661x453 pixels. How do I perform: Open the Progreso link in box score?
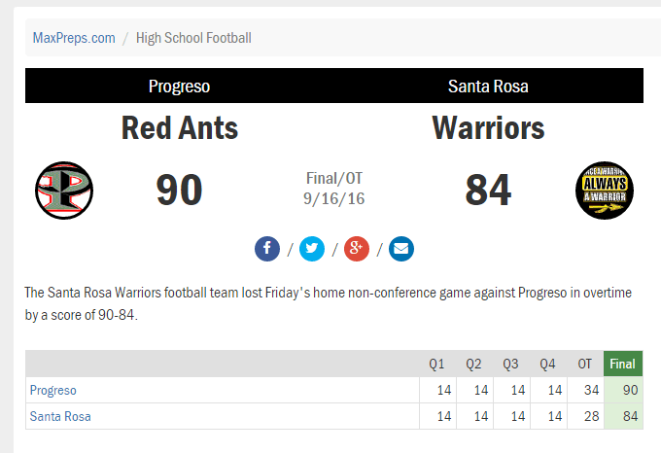click(x=53, y=390)
